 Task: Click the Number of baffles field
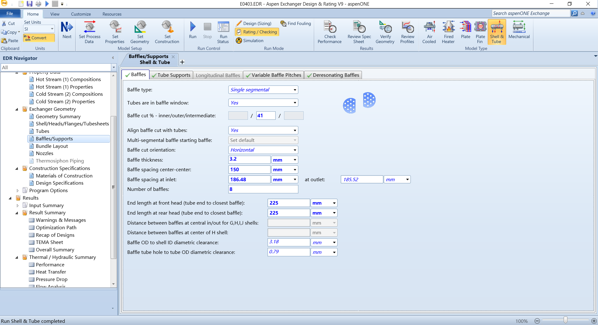click(x=263, y=189)
